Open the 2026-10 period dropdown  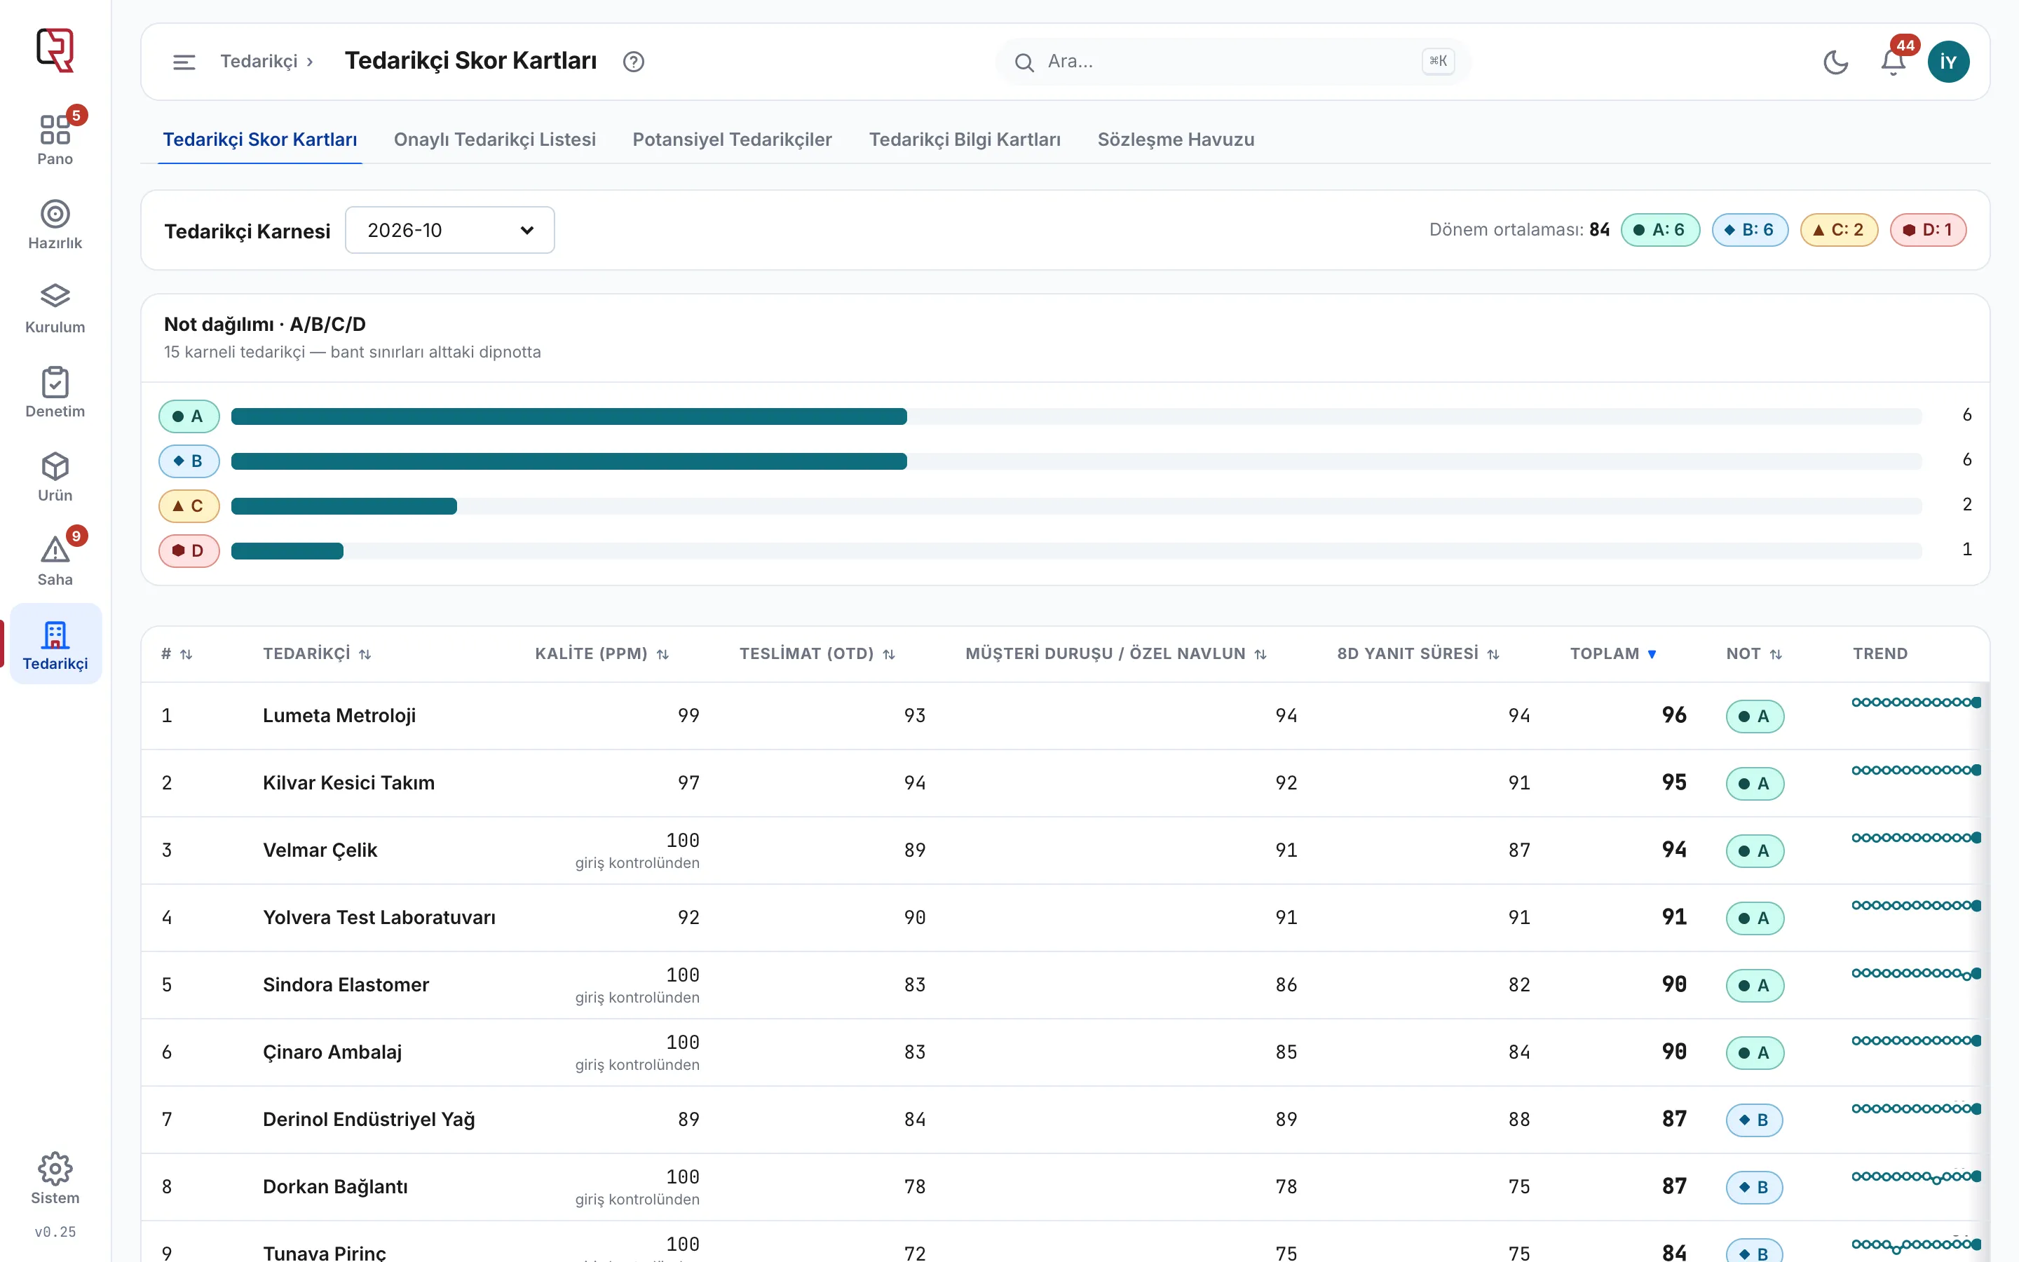(x=449, y=231)
